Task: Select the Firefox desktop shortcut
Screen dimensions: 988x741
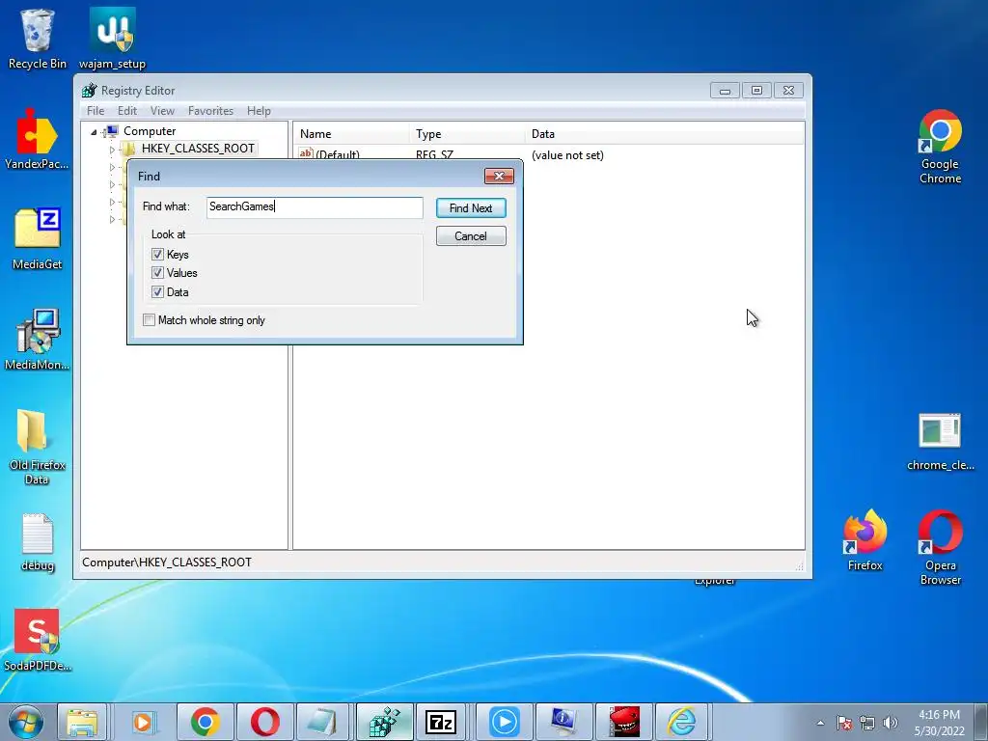Action: pyautogui.click(x=864, y=539)
